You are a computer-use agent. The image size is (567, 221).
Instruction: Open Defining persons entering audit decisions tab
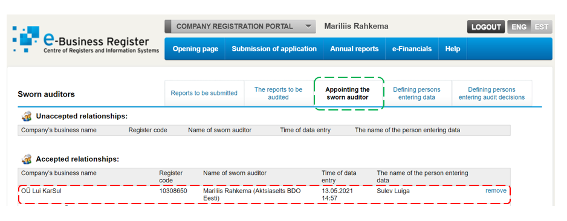[492, 93]
